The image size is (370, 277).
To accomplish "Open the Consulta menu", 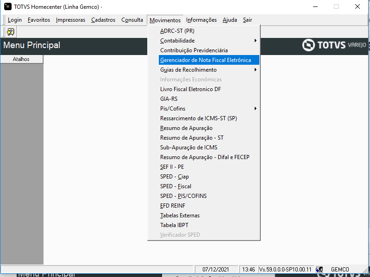I will point(132,20).
